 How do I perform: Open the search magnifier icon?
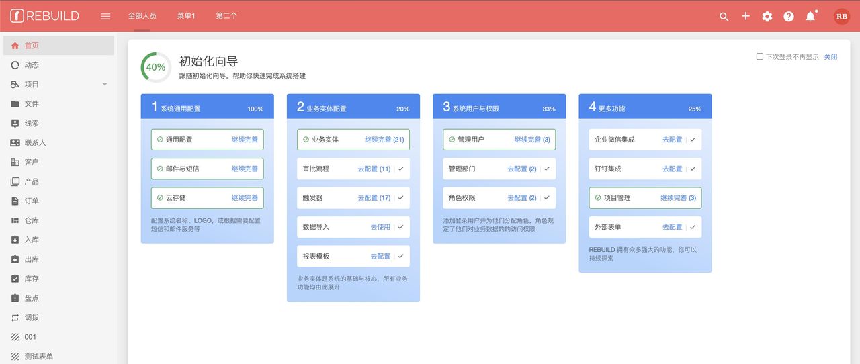pos(724,17)
